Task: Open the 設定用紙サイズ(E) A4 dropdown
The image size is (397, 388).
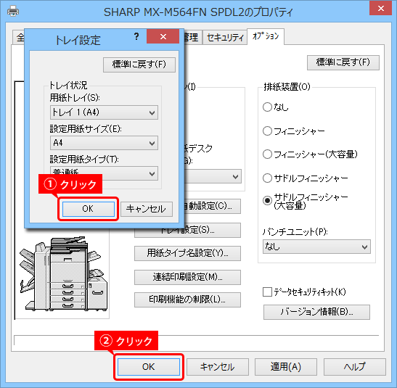Action: click(104, 143)
